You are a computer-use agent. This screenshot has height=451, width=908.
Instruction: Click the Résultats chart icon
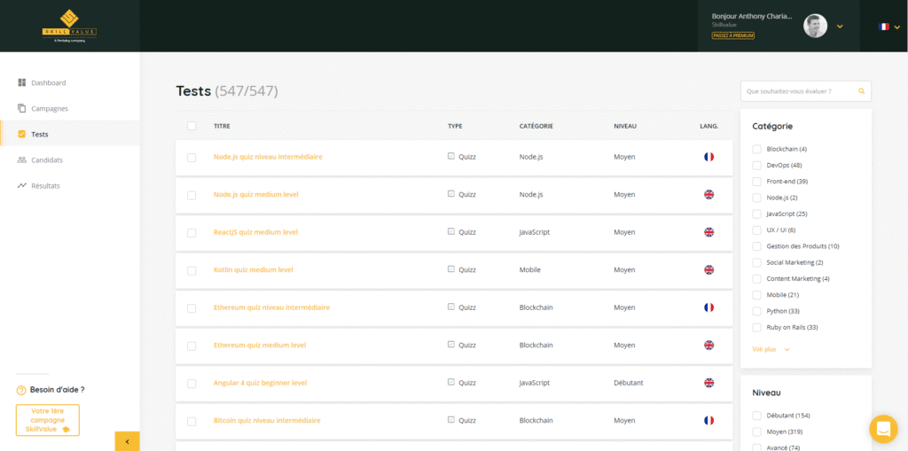pyautogui.click(x=22, y=186)
